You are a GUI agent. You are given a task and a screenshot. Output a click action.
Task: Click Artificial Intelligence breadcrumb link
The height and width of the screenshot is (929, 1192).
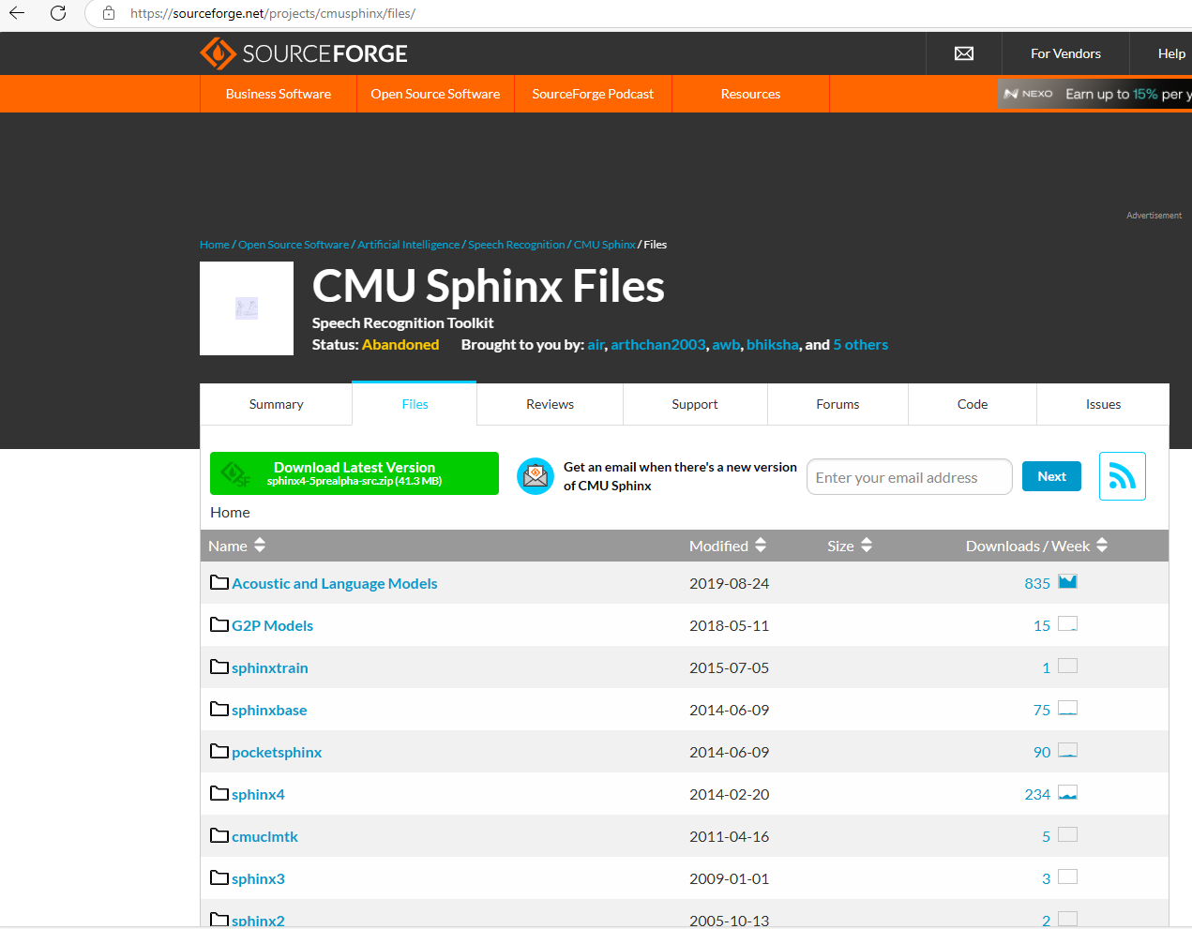[409, 245]
